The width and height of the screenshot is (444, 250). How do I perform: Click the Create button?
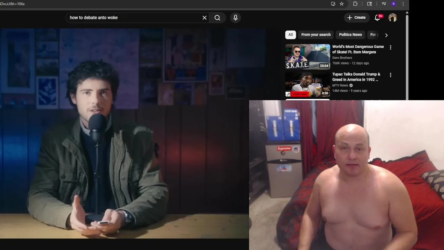coord(356,18)
